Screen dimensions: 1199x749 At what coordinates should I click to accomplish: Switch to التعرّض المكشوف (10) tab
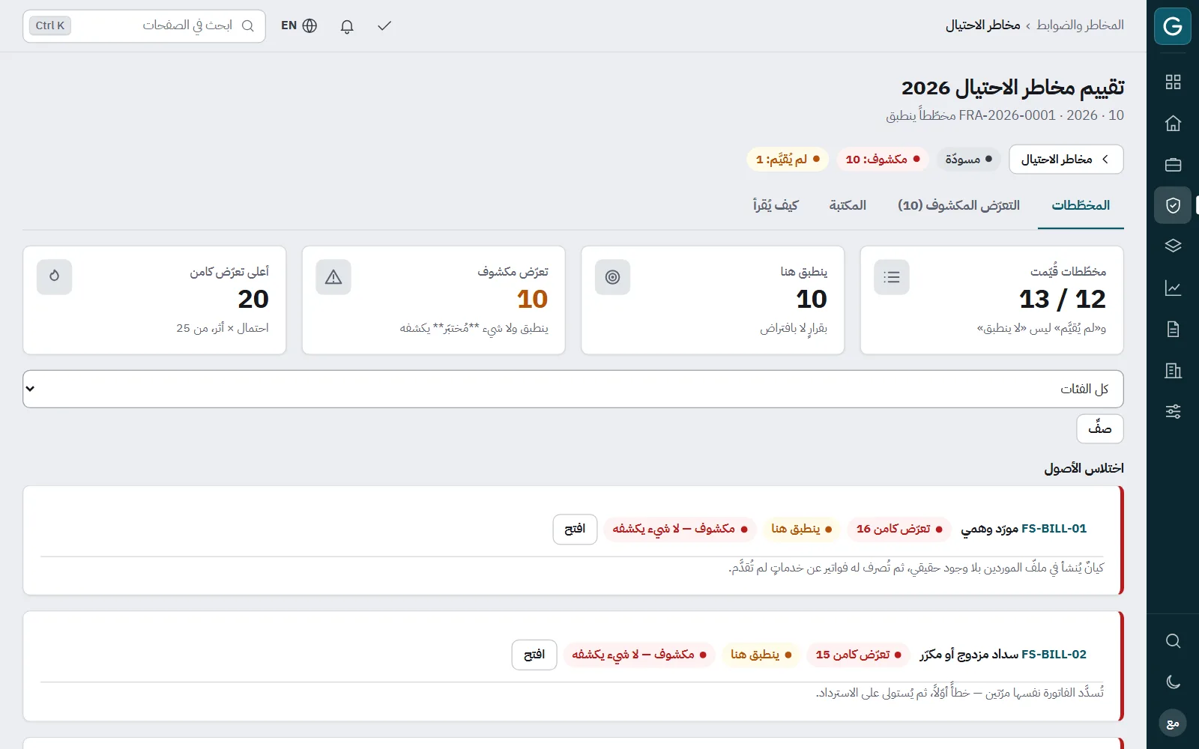coord(959,205)
